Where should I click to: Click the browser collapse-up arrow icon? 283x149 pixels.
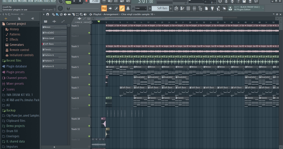(x=3, y=14)
